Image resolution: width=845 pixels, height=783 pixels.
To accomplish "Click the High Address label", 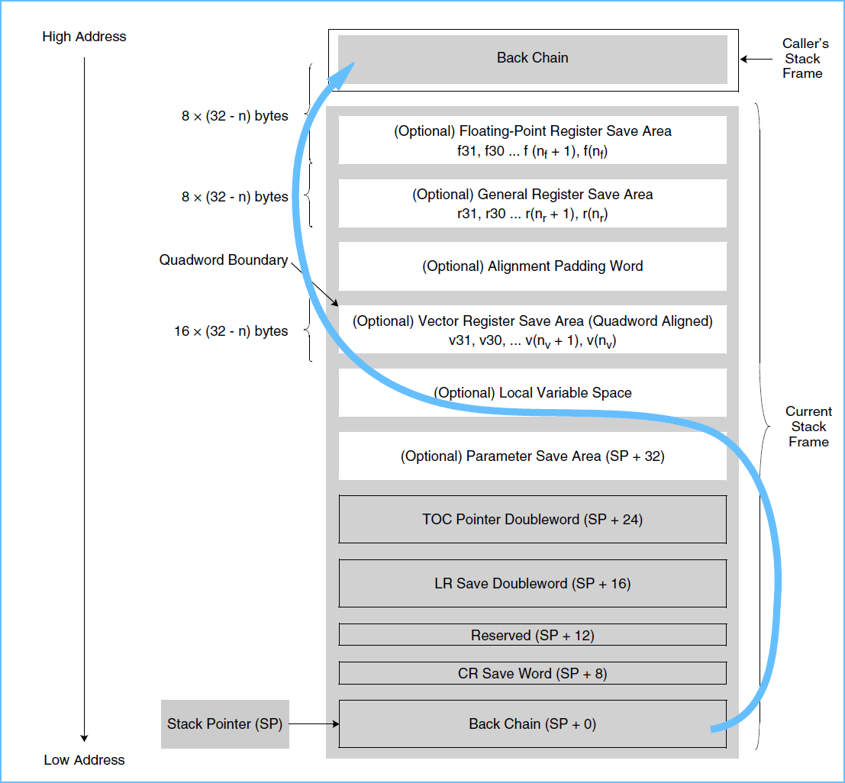I will 84,37.
